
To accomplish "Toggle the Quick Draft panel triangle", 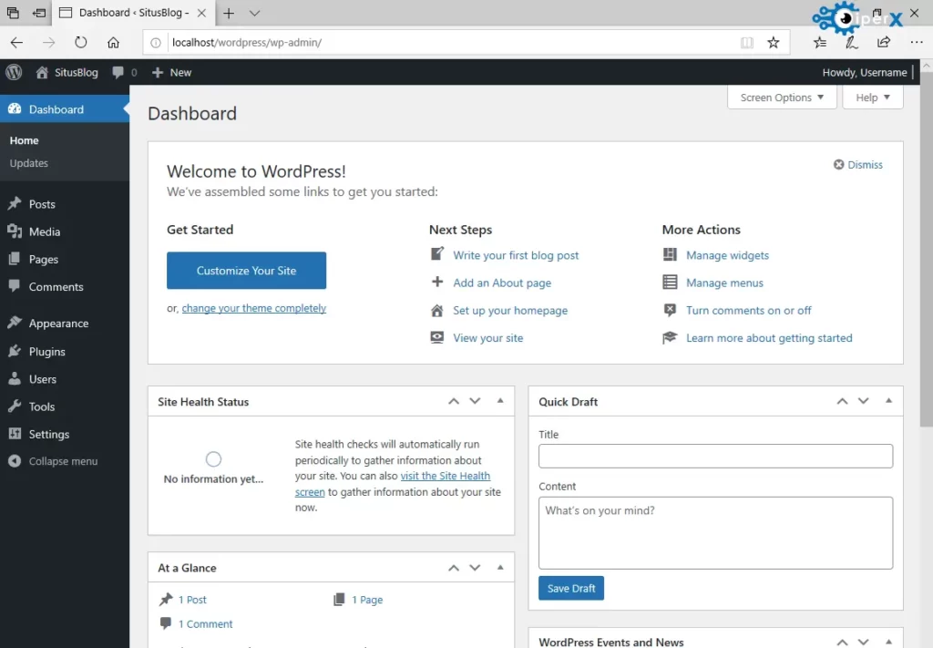I will pyautogui.click(x=888, y=401).
